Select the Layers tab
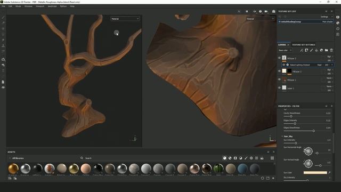The width and height of the screenshot is (341, 192). pyautogui.click(x=282, y=45)
